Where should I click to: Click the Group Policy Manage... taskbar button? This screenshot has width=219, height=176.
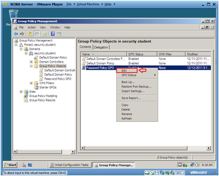coord(114,165)
